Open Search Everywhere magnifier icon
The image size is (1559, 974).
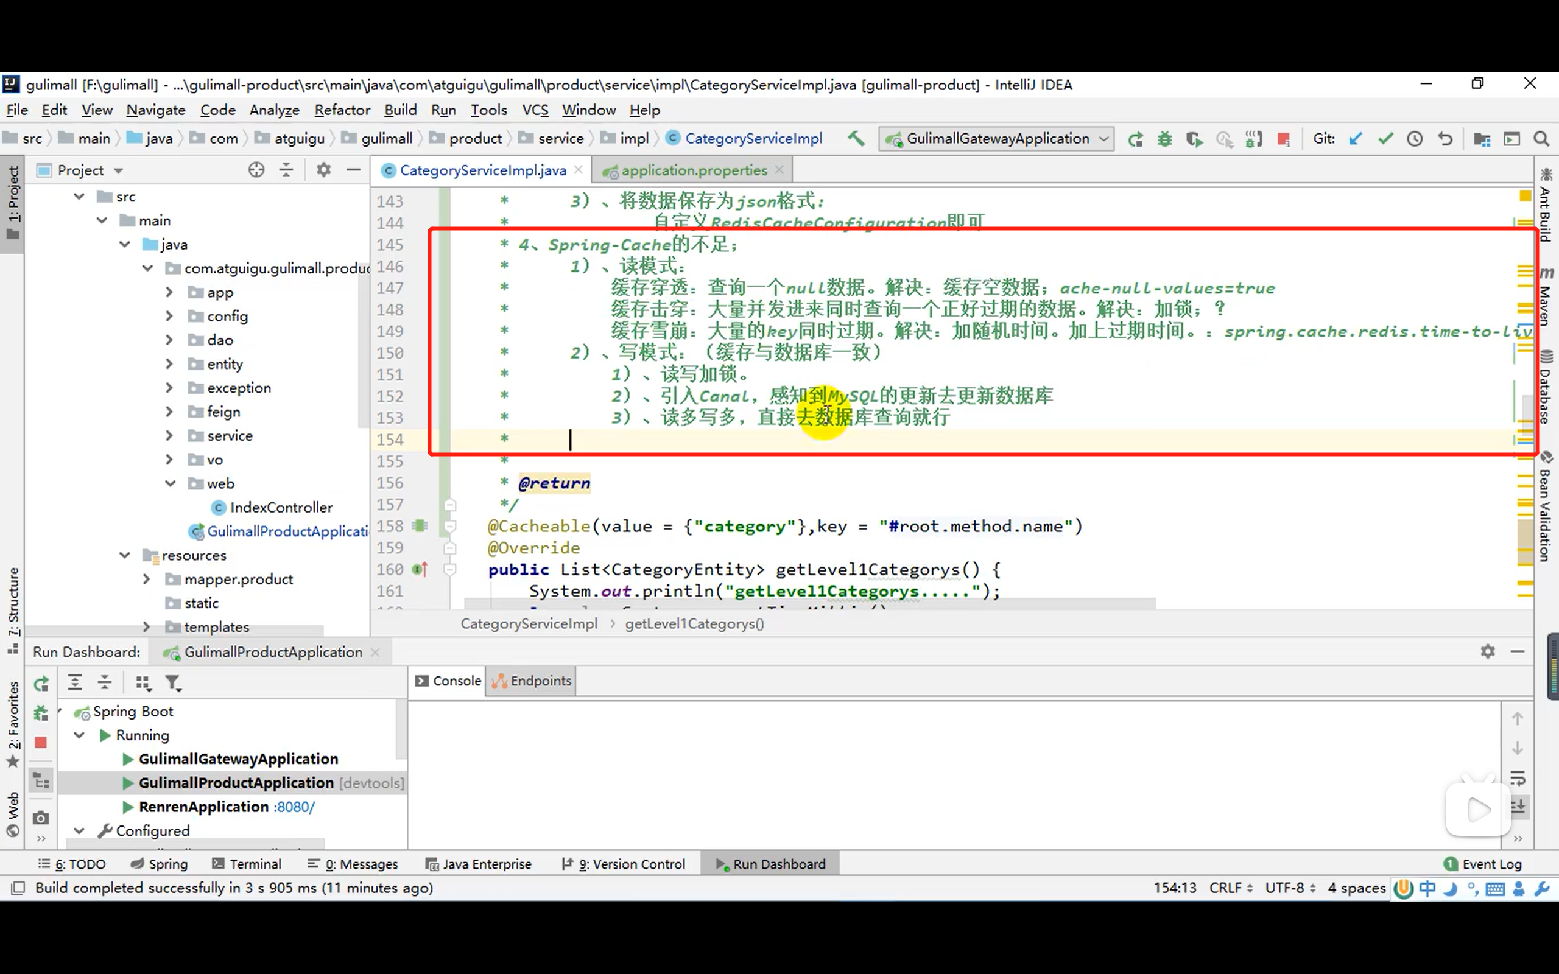pos(1541,139)
